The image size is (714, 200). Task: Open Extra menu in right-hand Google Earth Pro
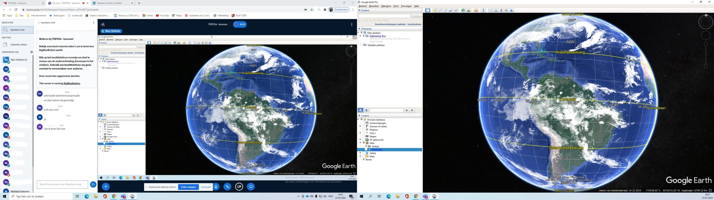pyautogui.click(x=396, y=6)
